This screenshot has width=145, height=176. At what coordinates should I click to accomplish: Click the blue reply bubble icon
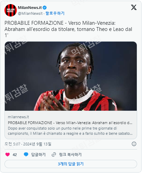[x=26, y=154]
